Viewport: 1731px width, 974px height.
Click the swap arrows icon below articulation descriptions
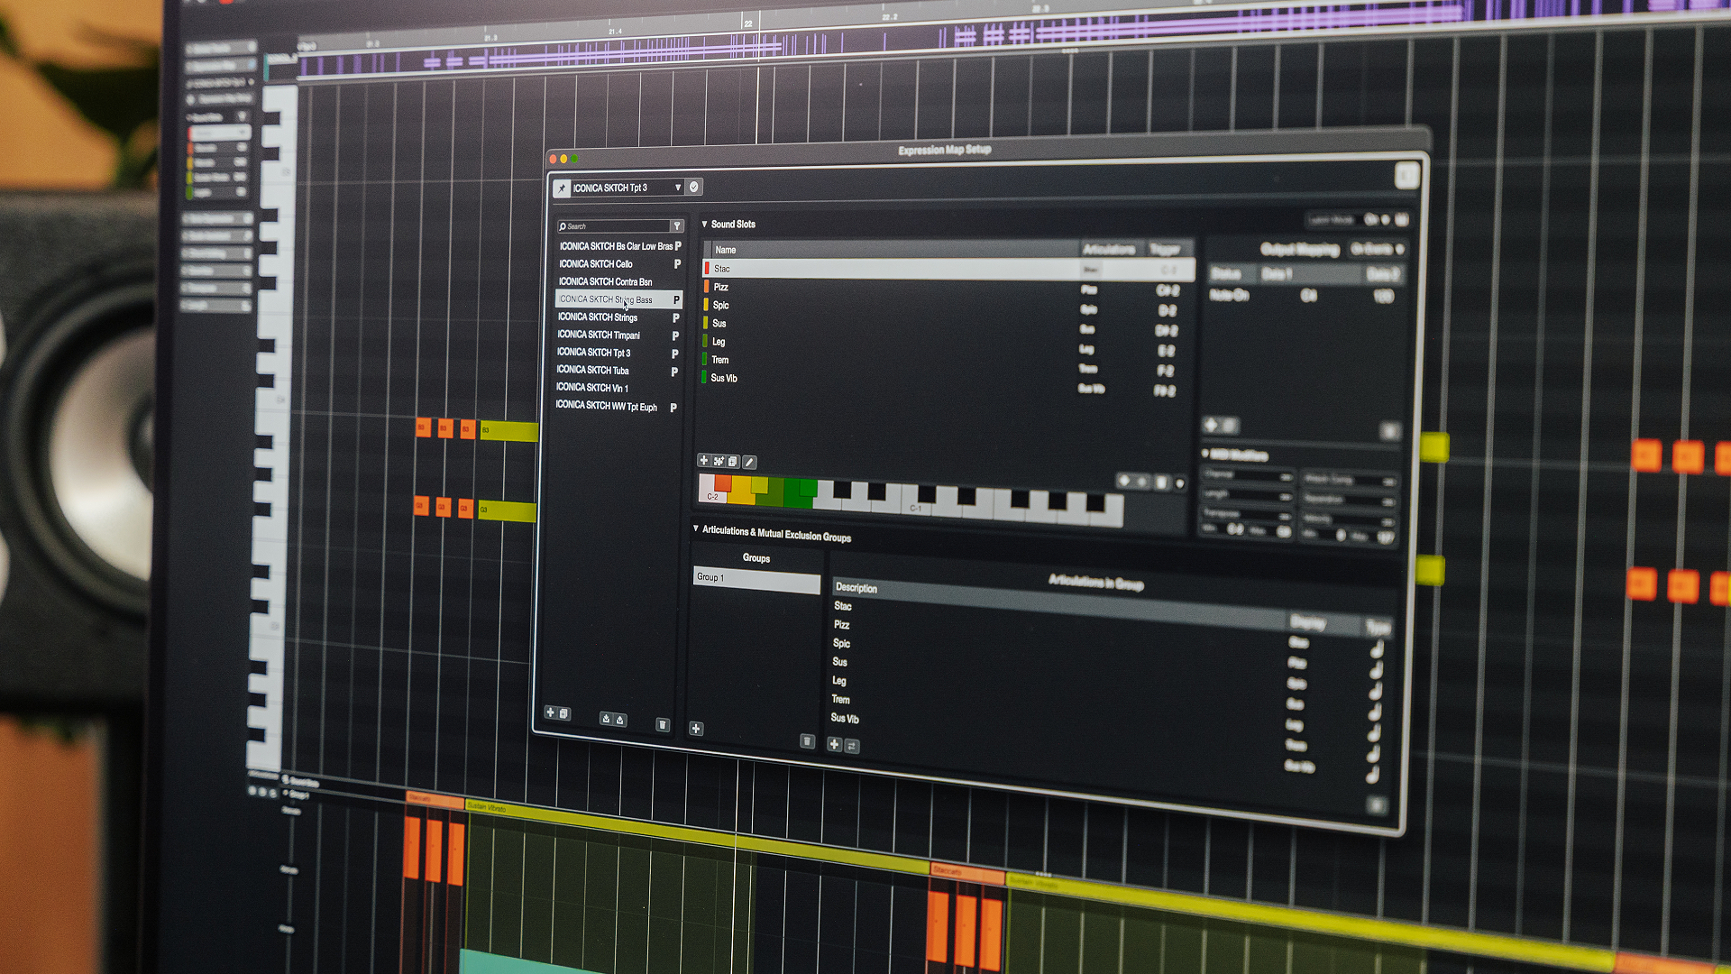pos(852,747)
